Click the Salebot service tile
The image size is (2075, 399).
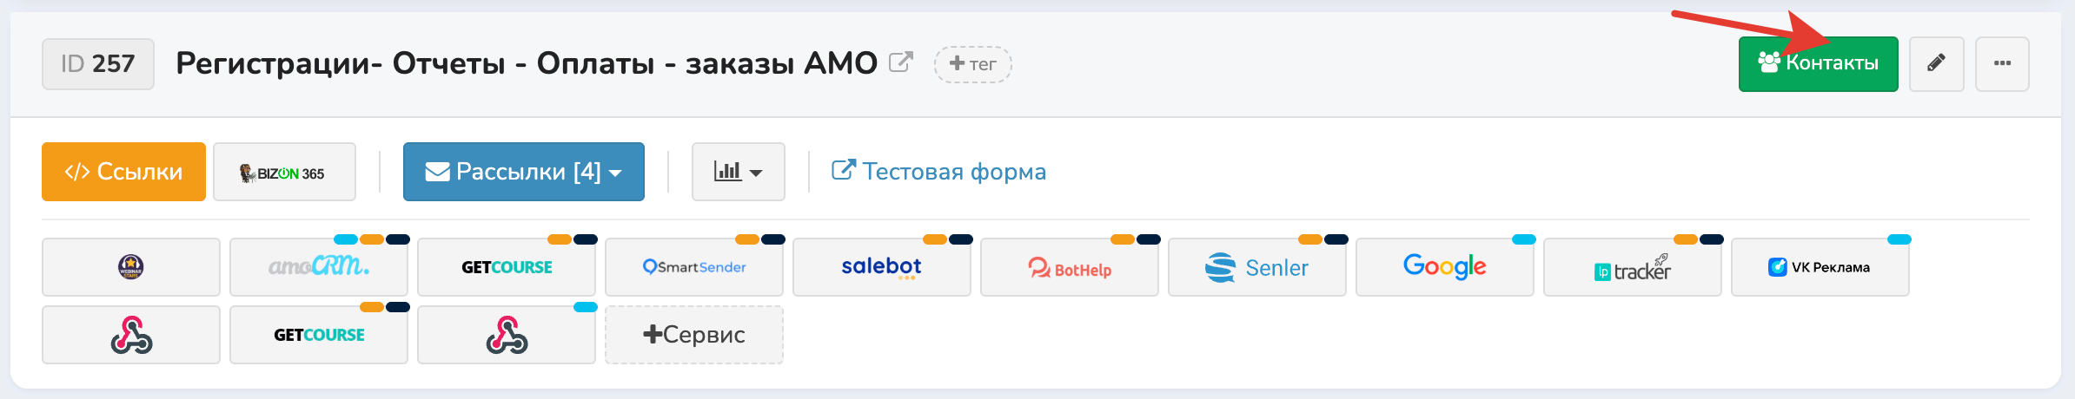pyautogui.click(x=882, y=267)
